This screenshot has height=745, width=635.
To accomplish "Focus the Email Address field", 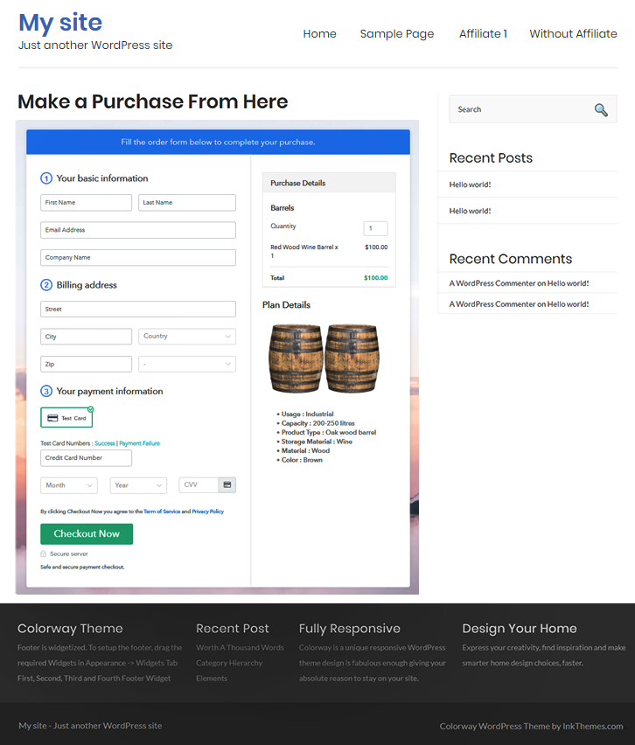I will pyautogui.click(x=137, y=230).
